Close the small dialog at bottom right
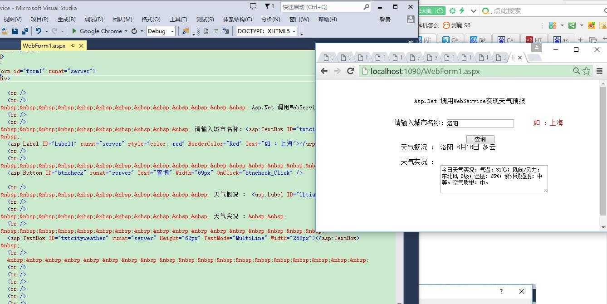Viewport: 607px width, 304px height. pyautogui.click(x=522, y=291)
